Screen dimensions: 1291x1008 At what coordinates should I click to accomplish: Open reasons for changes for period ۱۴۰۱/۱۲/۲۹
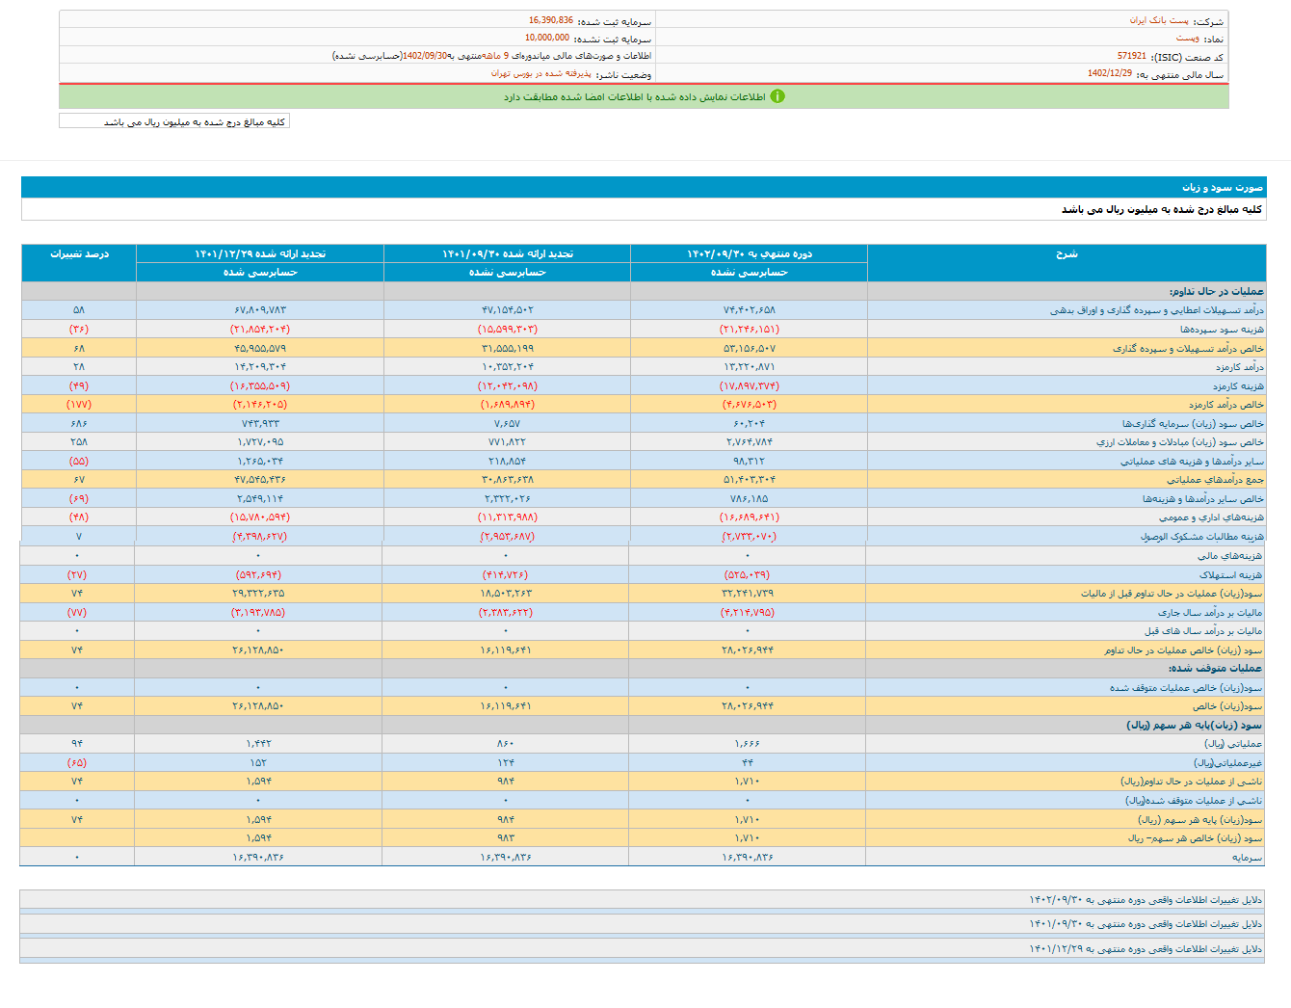[x=1145, y=949]
